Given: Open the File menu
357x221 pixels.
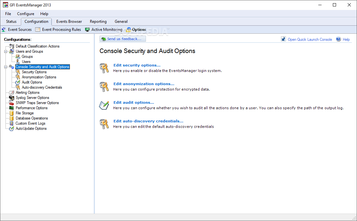Looking at the screenshot, I should coord(8,14).
